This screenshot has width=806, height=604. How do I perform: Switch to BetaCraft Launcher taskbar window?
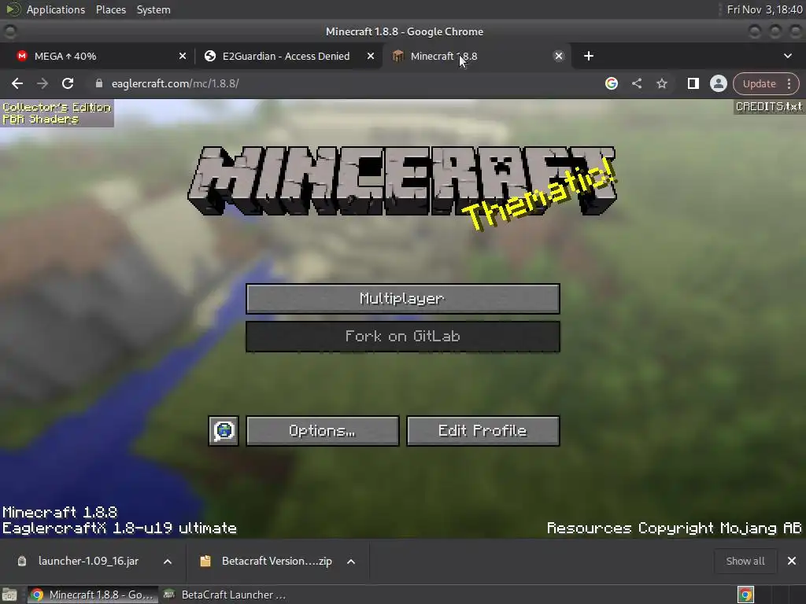(226, 595)
